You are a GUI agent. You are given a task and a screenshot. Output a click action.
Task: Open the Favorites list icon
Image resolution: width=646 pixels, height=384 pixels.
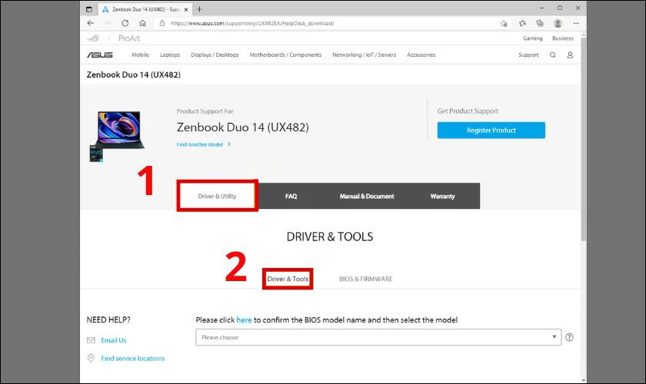[522, 24]
